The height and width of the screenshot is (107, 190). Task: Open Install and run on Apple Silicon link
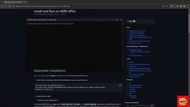pos(137,35)
